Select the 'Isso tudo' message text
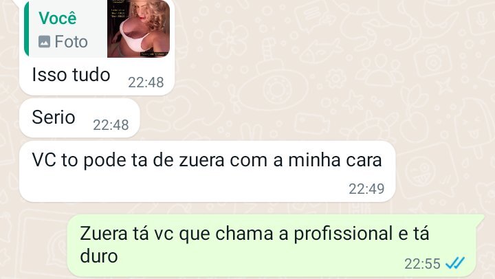 (71, 75)
